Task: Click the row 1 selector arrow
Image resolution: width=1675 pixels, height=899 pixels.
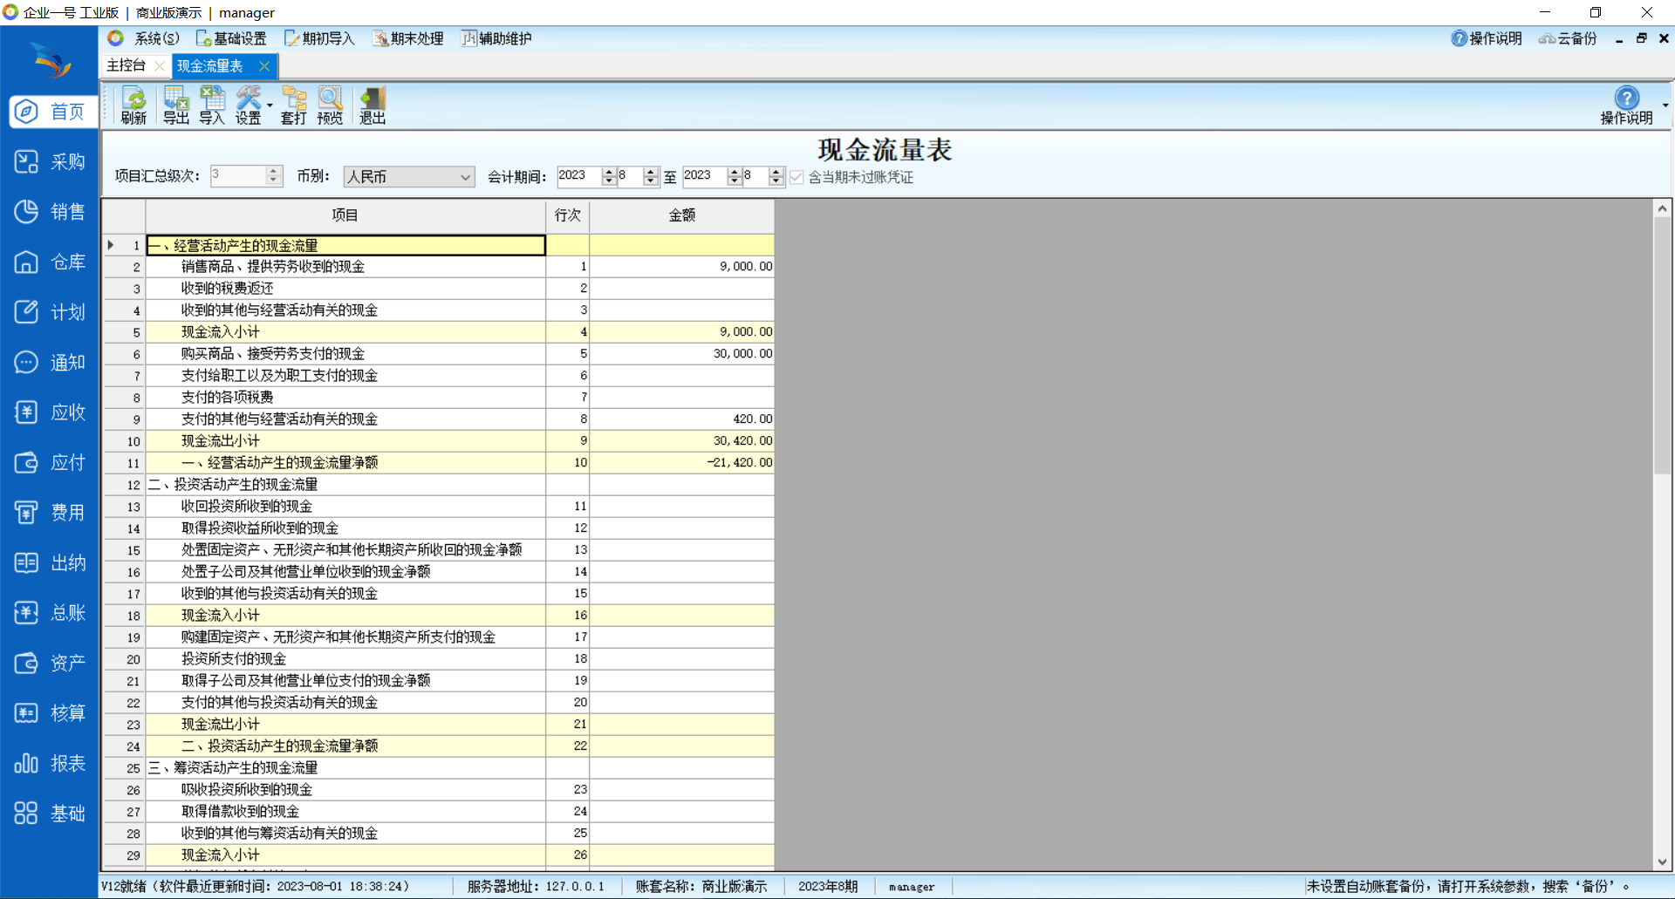Action: click(111, 245)
